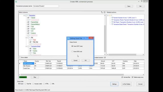Uncheck the TransId column checkbox
The width and height of the screenshot is (163, 92).
pos(28,18)
